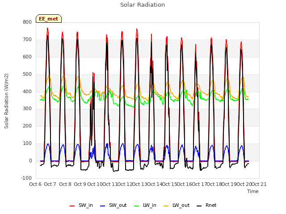The width and height of the screenshot is (286, 214).
Task: Toggle the Rnet legend entry
Action: pyautogui.click(x=206, y=206)
